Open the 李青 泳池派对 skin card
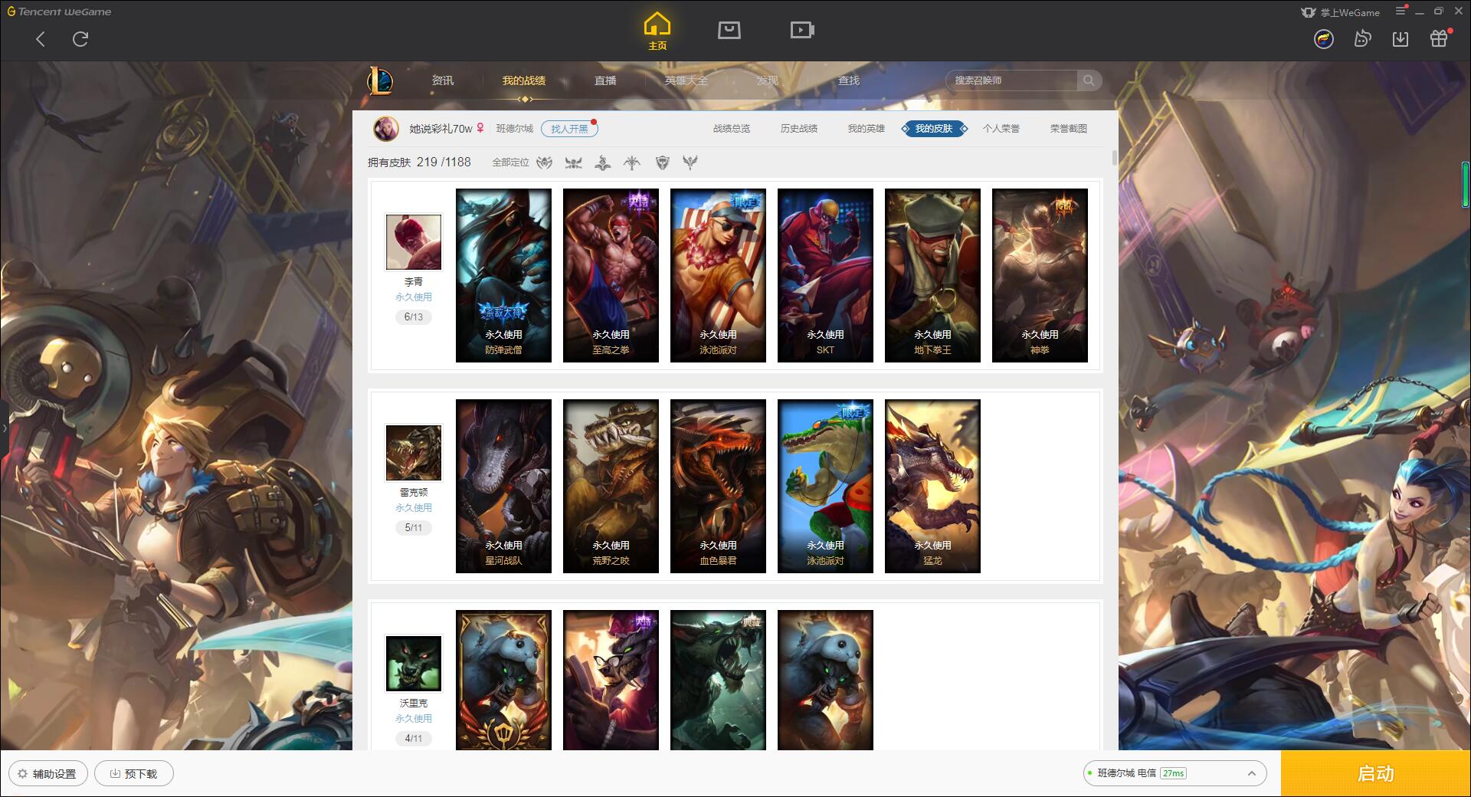Viewport: 1471px width, 797px height. (718, 275)
